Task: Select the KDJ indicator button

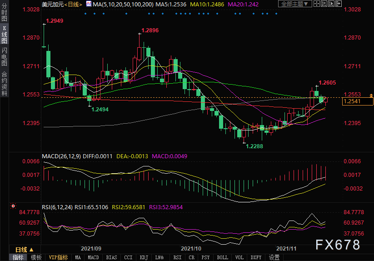Action: 144,257
